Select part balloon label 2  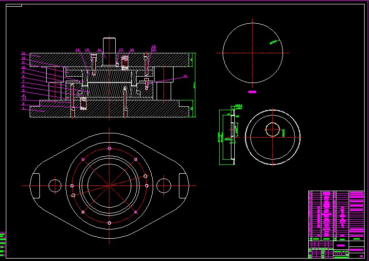tap(23, 104)
